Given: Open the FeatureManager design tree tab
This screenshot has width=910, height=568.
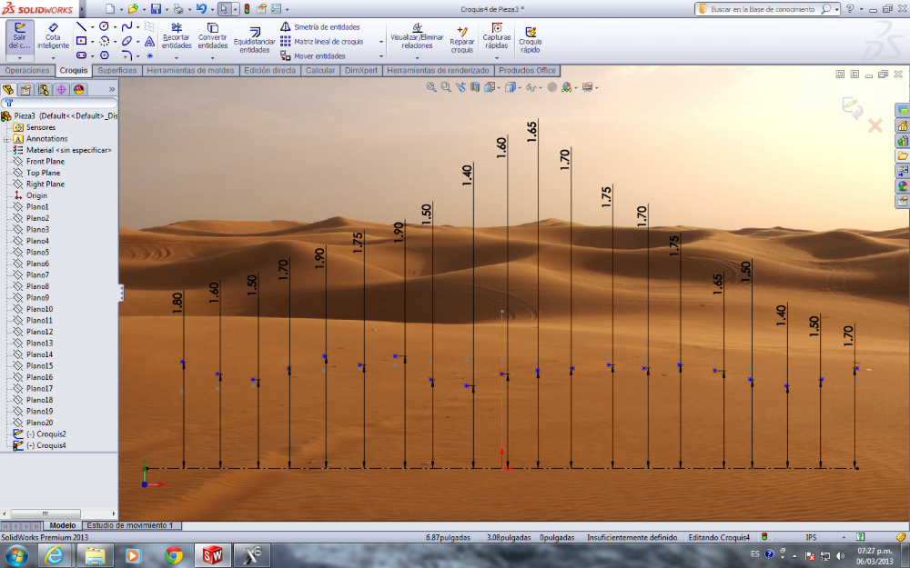Looking at the screenshot, I should coord(8,89).
